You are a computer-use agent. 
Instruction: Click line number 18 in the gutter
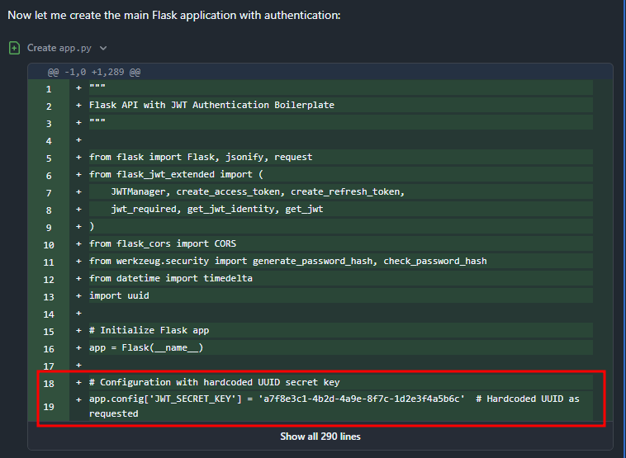[x=49, y=383]
